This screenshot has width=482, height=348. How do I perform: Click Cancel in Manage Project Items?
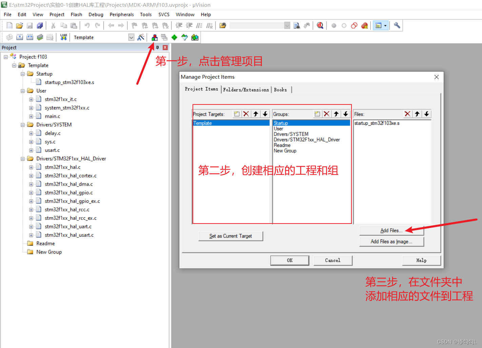click(x=333, y=260)
